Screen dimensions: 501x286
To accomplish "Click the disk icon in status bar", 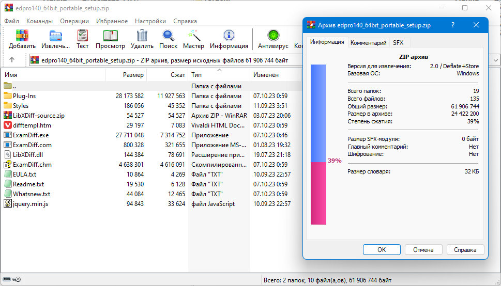I will tap(7, 280).
